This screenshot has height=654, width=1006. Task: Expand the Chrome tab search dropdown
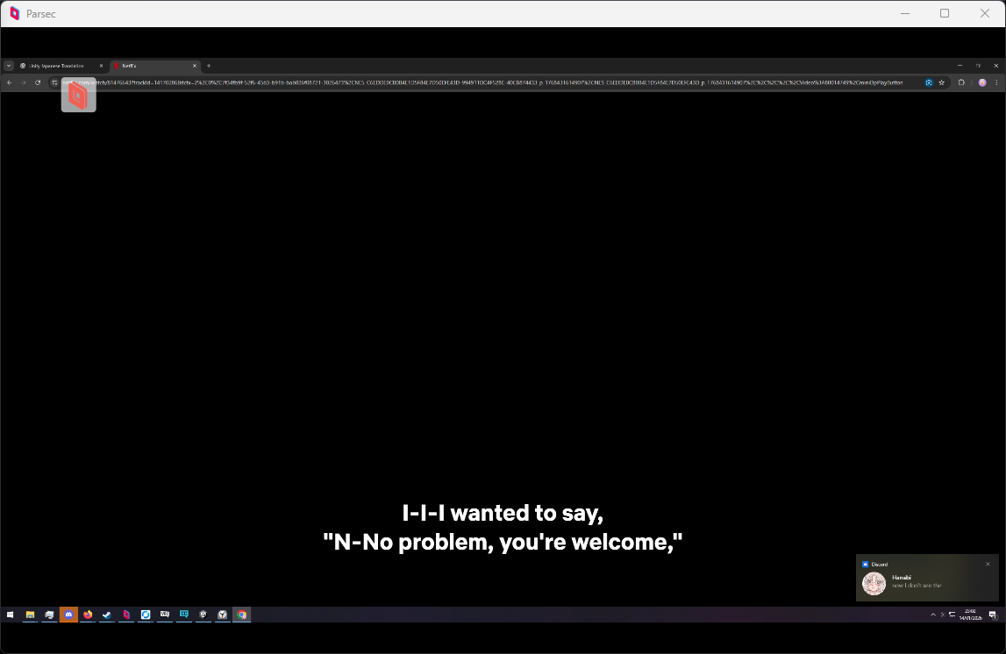(x=9, y=66)
